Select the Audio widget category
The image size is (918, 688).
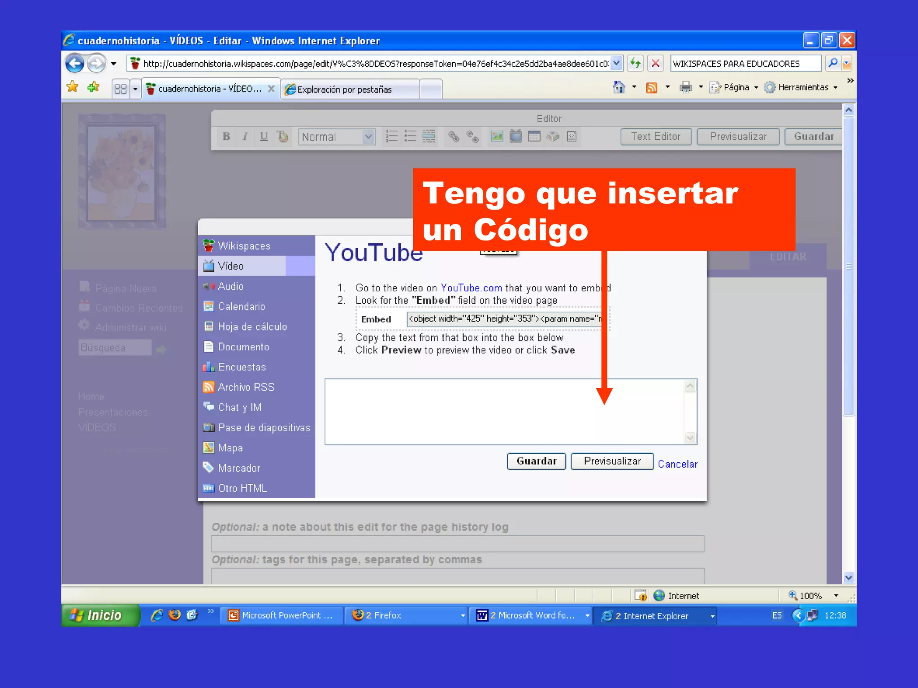click(256, 286)
